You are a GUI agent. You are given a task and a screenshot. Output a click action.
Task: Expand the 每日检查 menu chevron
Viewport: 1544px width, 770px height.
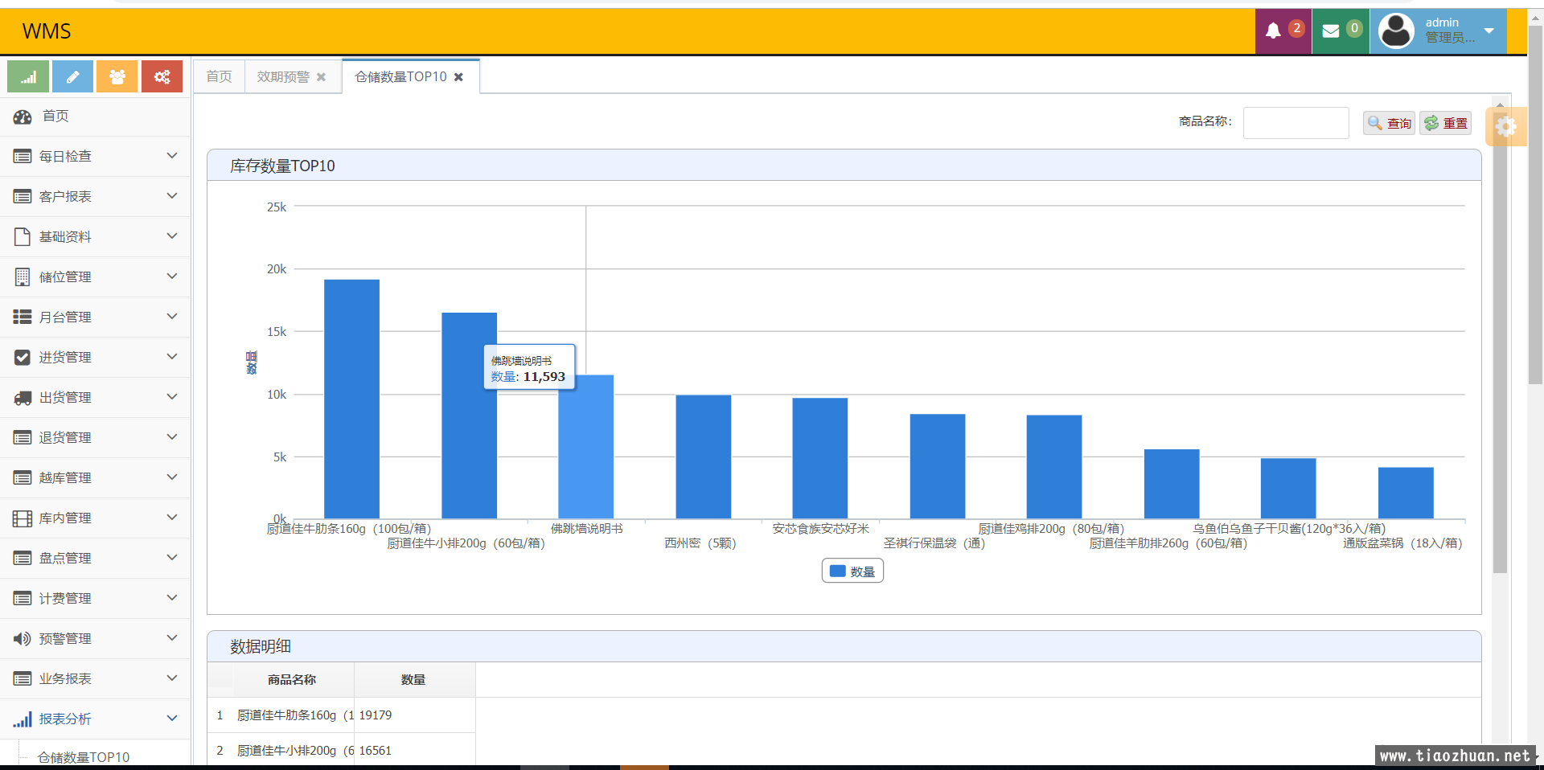171,155
